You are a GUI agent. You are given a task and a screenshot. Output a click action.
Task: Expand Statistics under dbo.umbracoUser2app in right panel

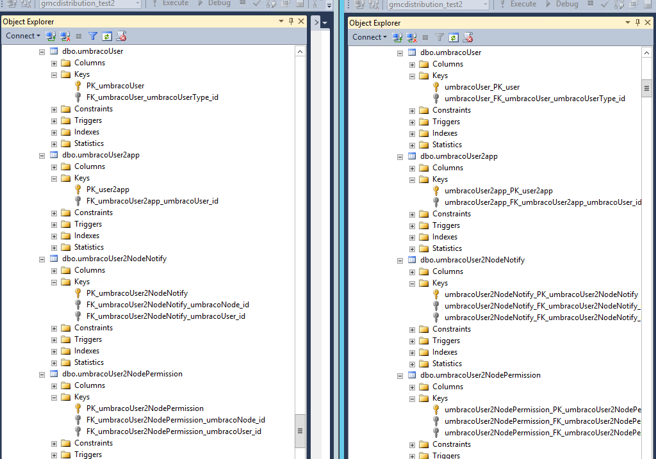[412, 249]
